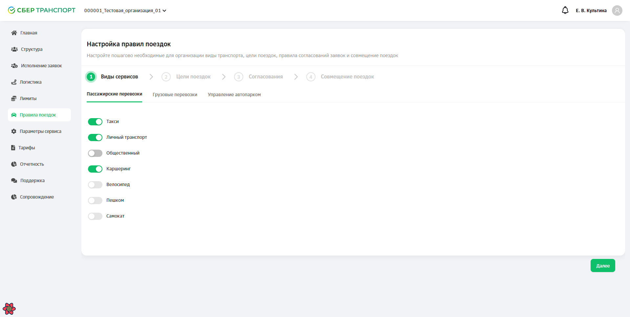Image resolution: width=630 pixels, height=317 pixels.
Task: Click the Исполнение заявок icon
Action: pos(14,66)
